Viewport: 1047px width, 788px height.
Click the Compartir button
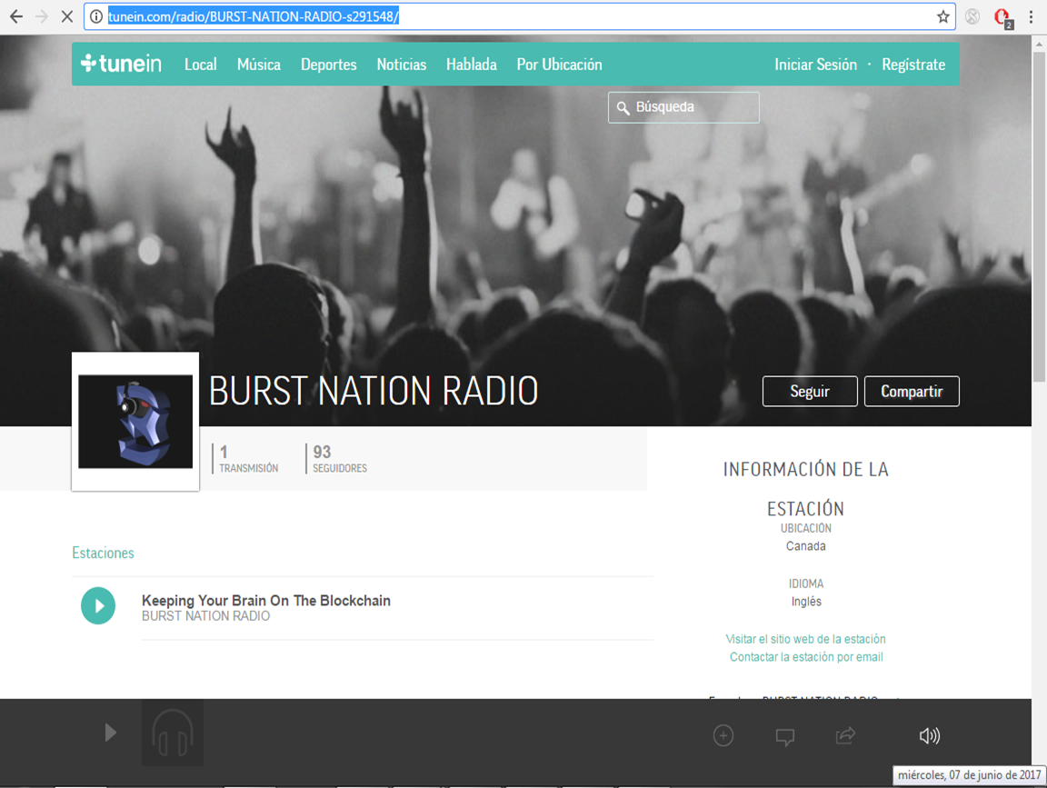(912, 392)
